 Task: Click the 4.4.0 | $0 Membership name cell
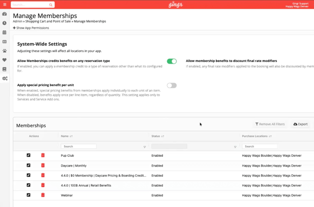104,176
